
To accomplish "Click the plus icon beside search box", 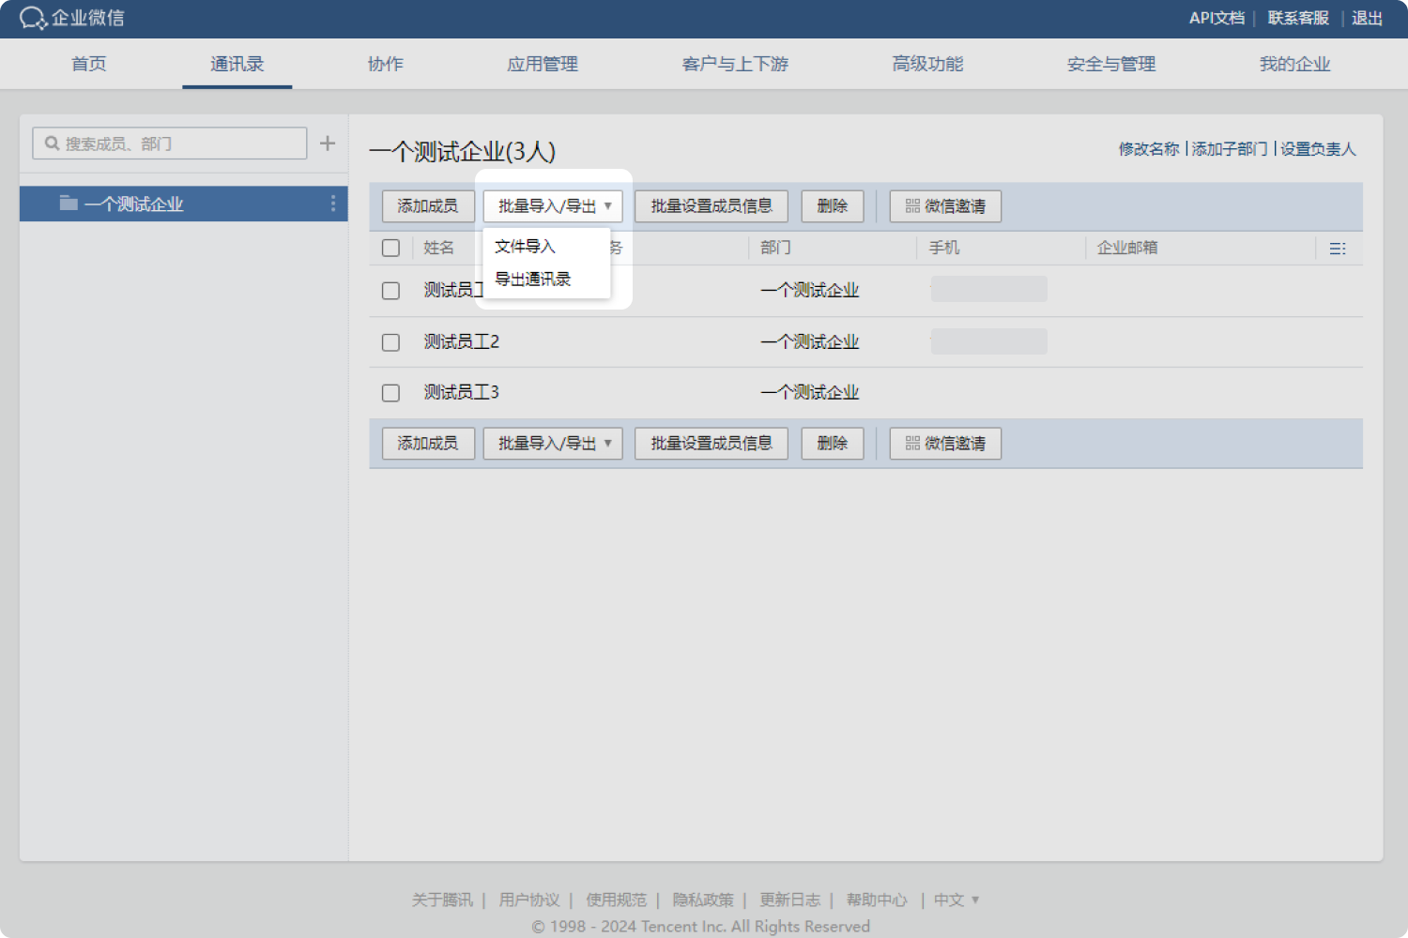I will [x=328, y=144].
